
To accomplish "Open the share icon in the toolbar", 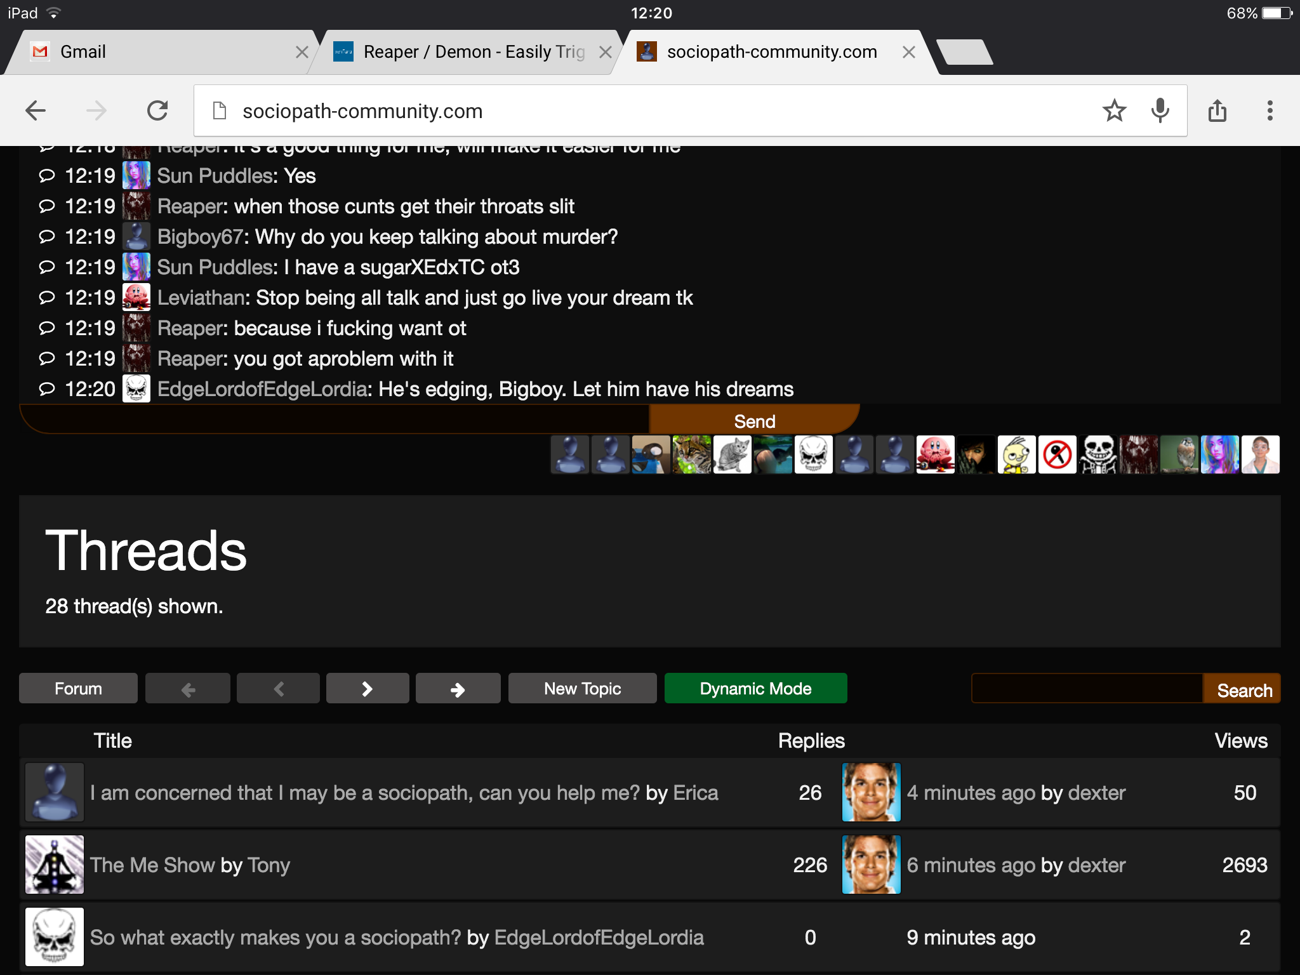I will click(x=1217, y=110).
